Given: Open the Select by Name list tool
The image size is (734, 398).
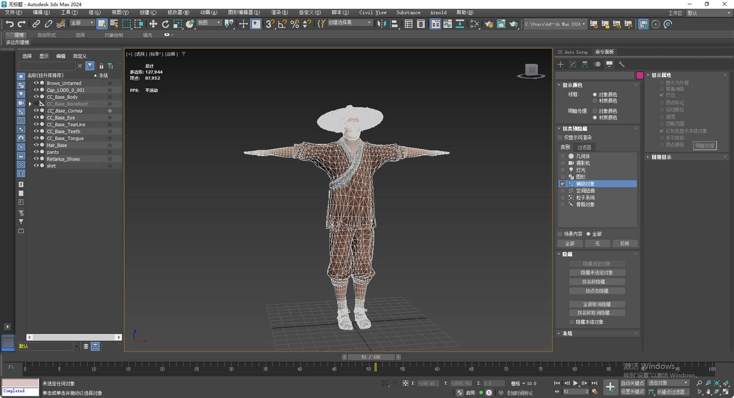Looking at the screenshot, I should (x=114, y=24).
